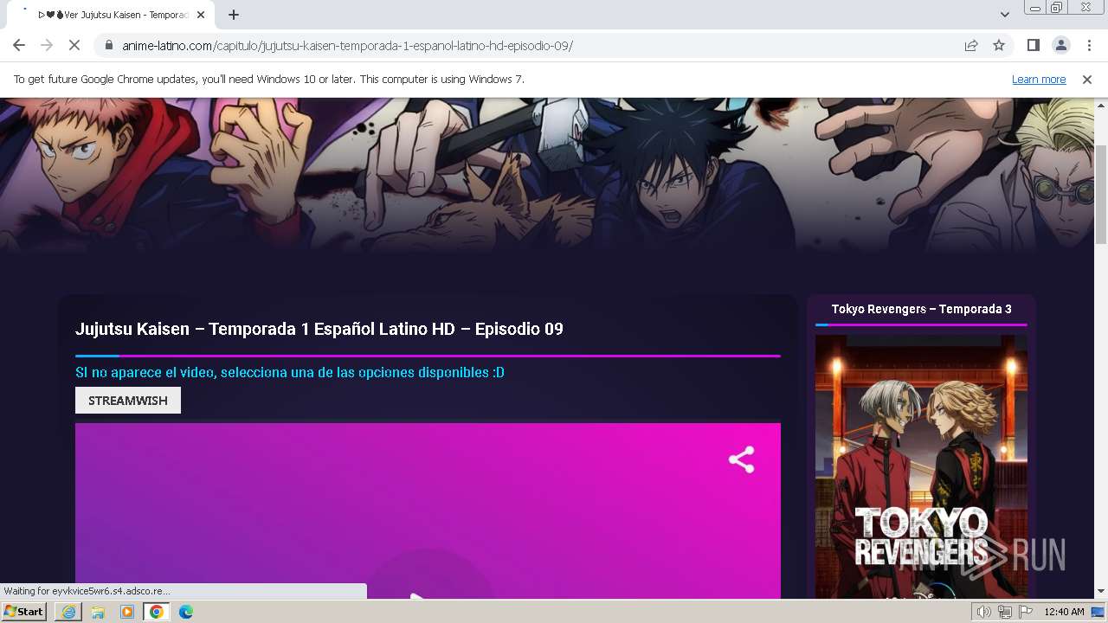Viewport: 1108px width, 623px height.
Task: Stop loading the page
Action: tap(74, 46)
